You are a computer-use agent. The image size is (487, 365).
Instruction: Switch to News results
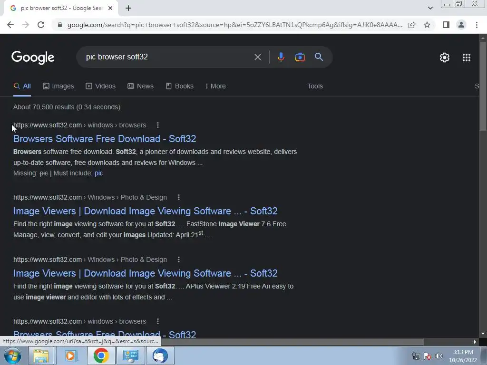140,86
